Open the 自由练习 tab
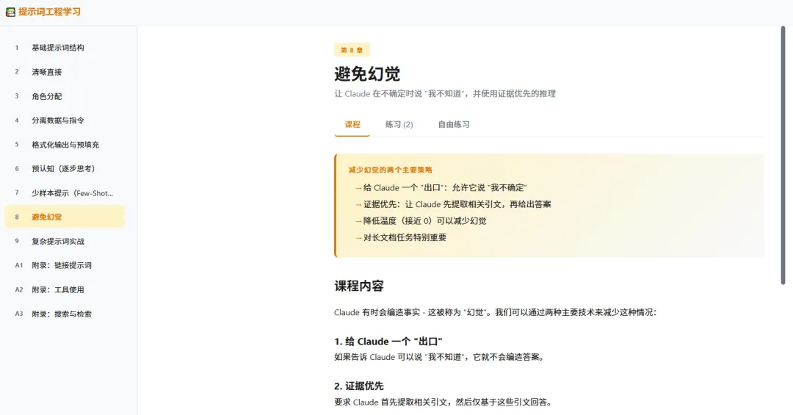793x415 pixels. (454, 125)
